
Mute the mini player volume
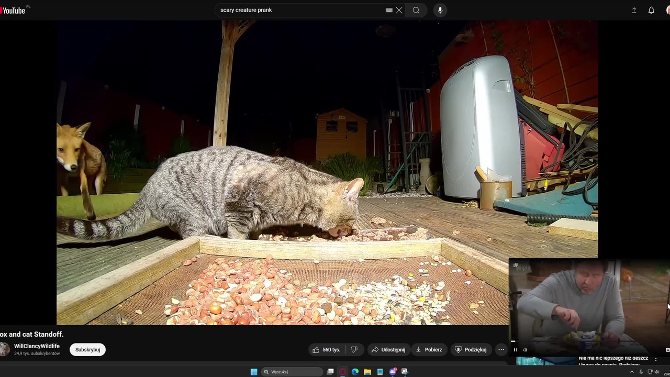tap(525, 350)
